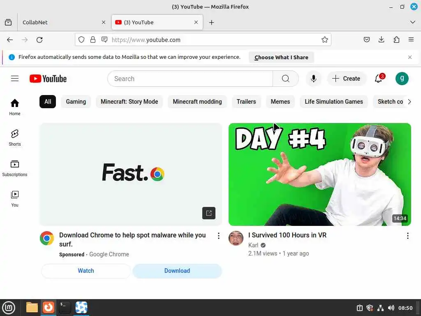The image size is (421, 316).
Task: Switch to the CollabNet tab
Action: [x=62, y=22]
